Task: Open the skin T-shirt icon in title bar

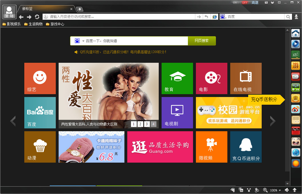Action: [x=272, y=3]
